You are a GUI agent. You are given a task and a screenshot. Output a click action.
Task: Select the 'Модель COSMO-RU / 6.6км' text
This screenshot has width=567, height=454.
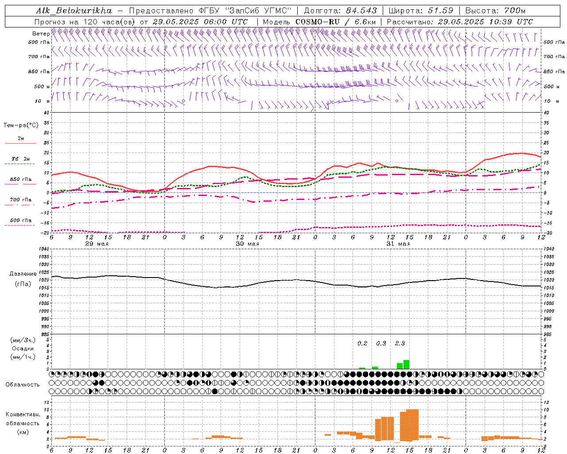[x=319, y=22]
